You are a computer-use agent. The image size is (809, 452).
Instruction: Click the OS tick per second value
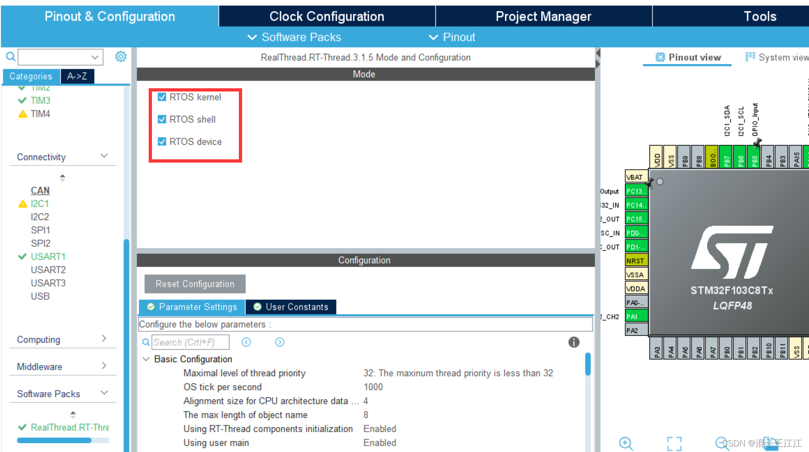[373, 387]
